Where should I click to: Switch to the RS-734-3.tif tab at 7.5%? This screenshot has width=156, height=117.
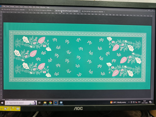coord(92,12)
